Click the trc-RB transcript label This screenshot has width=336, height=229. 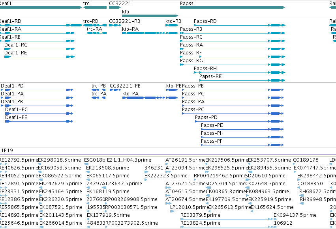[x=90, y=21]
